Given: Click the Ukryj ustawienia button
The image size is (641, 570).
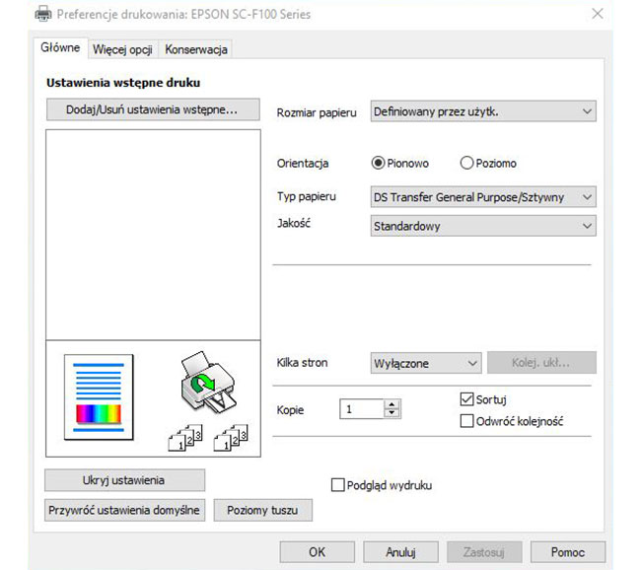Looking at the screenshot, I should click(124, 480).
